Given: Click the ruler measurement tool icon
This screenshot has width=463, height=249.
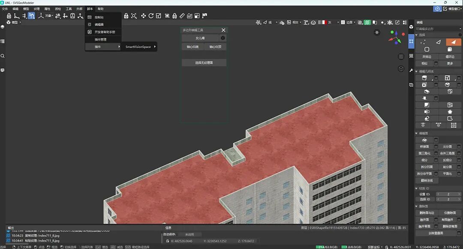Looking at the screenshot, I should [x=182, y=16].
